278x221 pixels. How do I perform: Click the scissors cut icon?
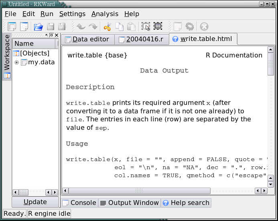tap(107, 27)
